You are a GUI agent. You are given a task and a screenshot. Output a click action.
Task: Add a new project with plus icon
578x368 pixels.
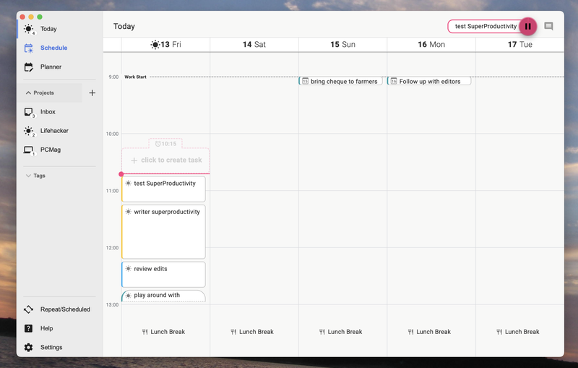[x=92, y=93]
